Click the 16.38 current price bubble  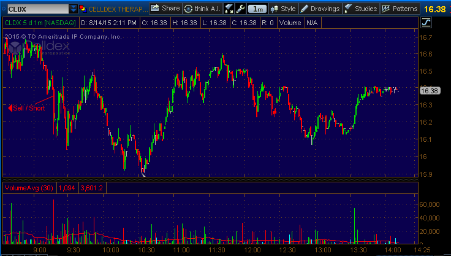point(430,91)
